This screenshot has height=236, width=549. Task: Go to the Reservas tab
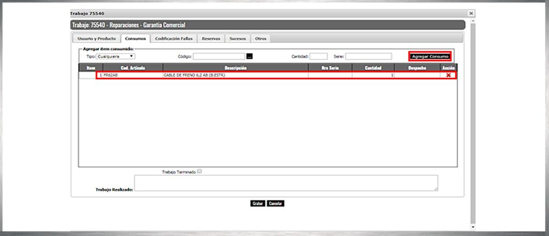[211, 39]
